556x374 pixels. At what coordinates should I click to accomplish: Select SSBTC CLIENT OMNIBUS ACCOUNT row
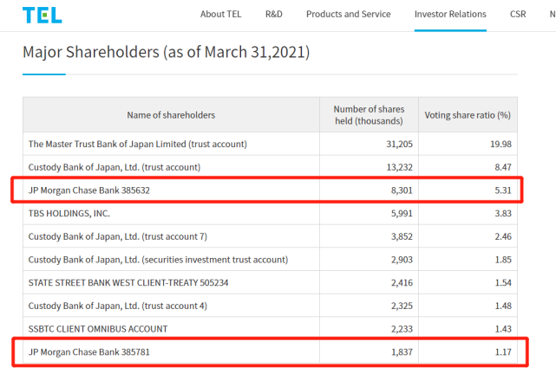click(x=98, y=329)
